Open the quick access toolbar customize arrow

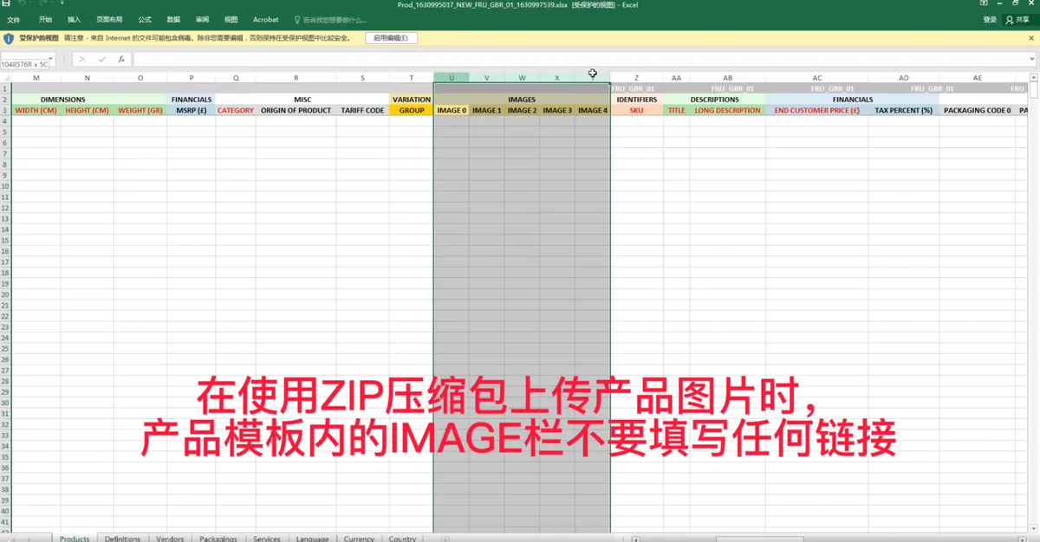(62, 3)
